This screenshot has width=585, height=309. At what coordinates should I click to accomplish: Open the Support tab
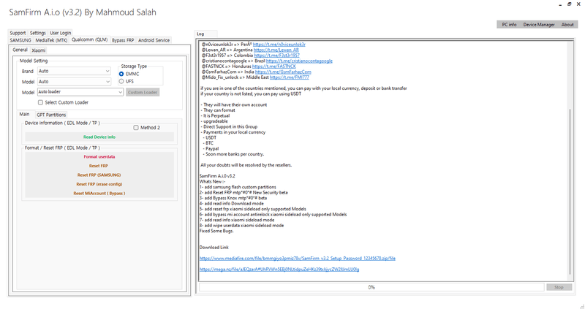[x=18, y=33]
